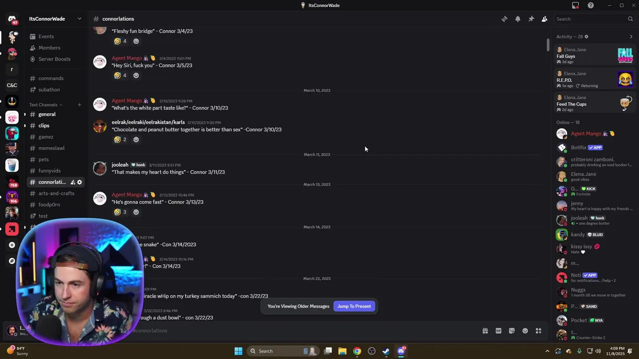Open Agent Mango in member list
Image resolution: width=639 pixels, height=359 pixels.
(x=595, y=134)
